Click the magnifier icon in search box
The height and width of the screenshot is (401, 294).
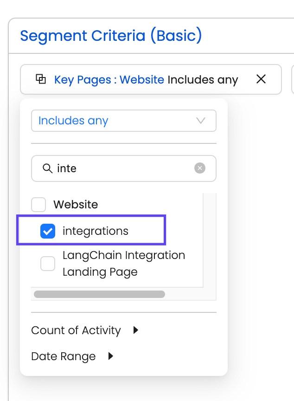pyautogui.click(x=47, y=168)
